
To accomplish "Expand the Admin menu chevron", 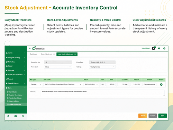I will (x=25, y=53).
